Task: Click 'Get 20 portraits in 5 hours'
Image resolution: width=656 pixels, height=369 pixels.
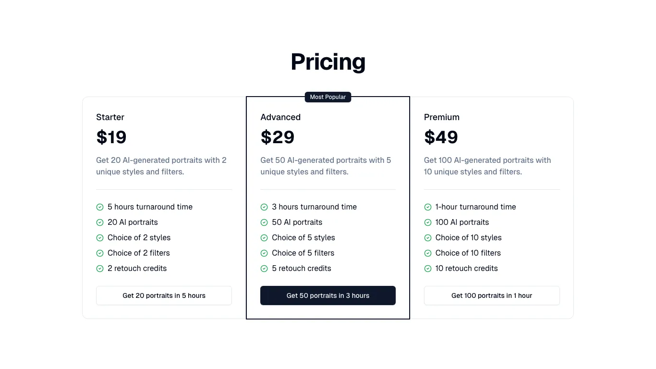Action: (164, 295)
